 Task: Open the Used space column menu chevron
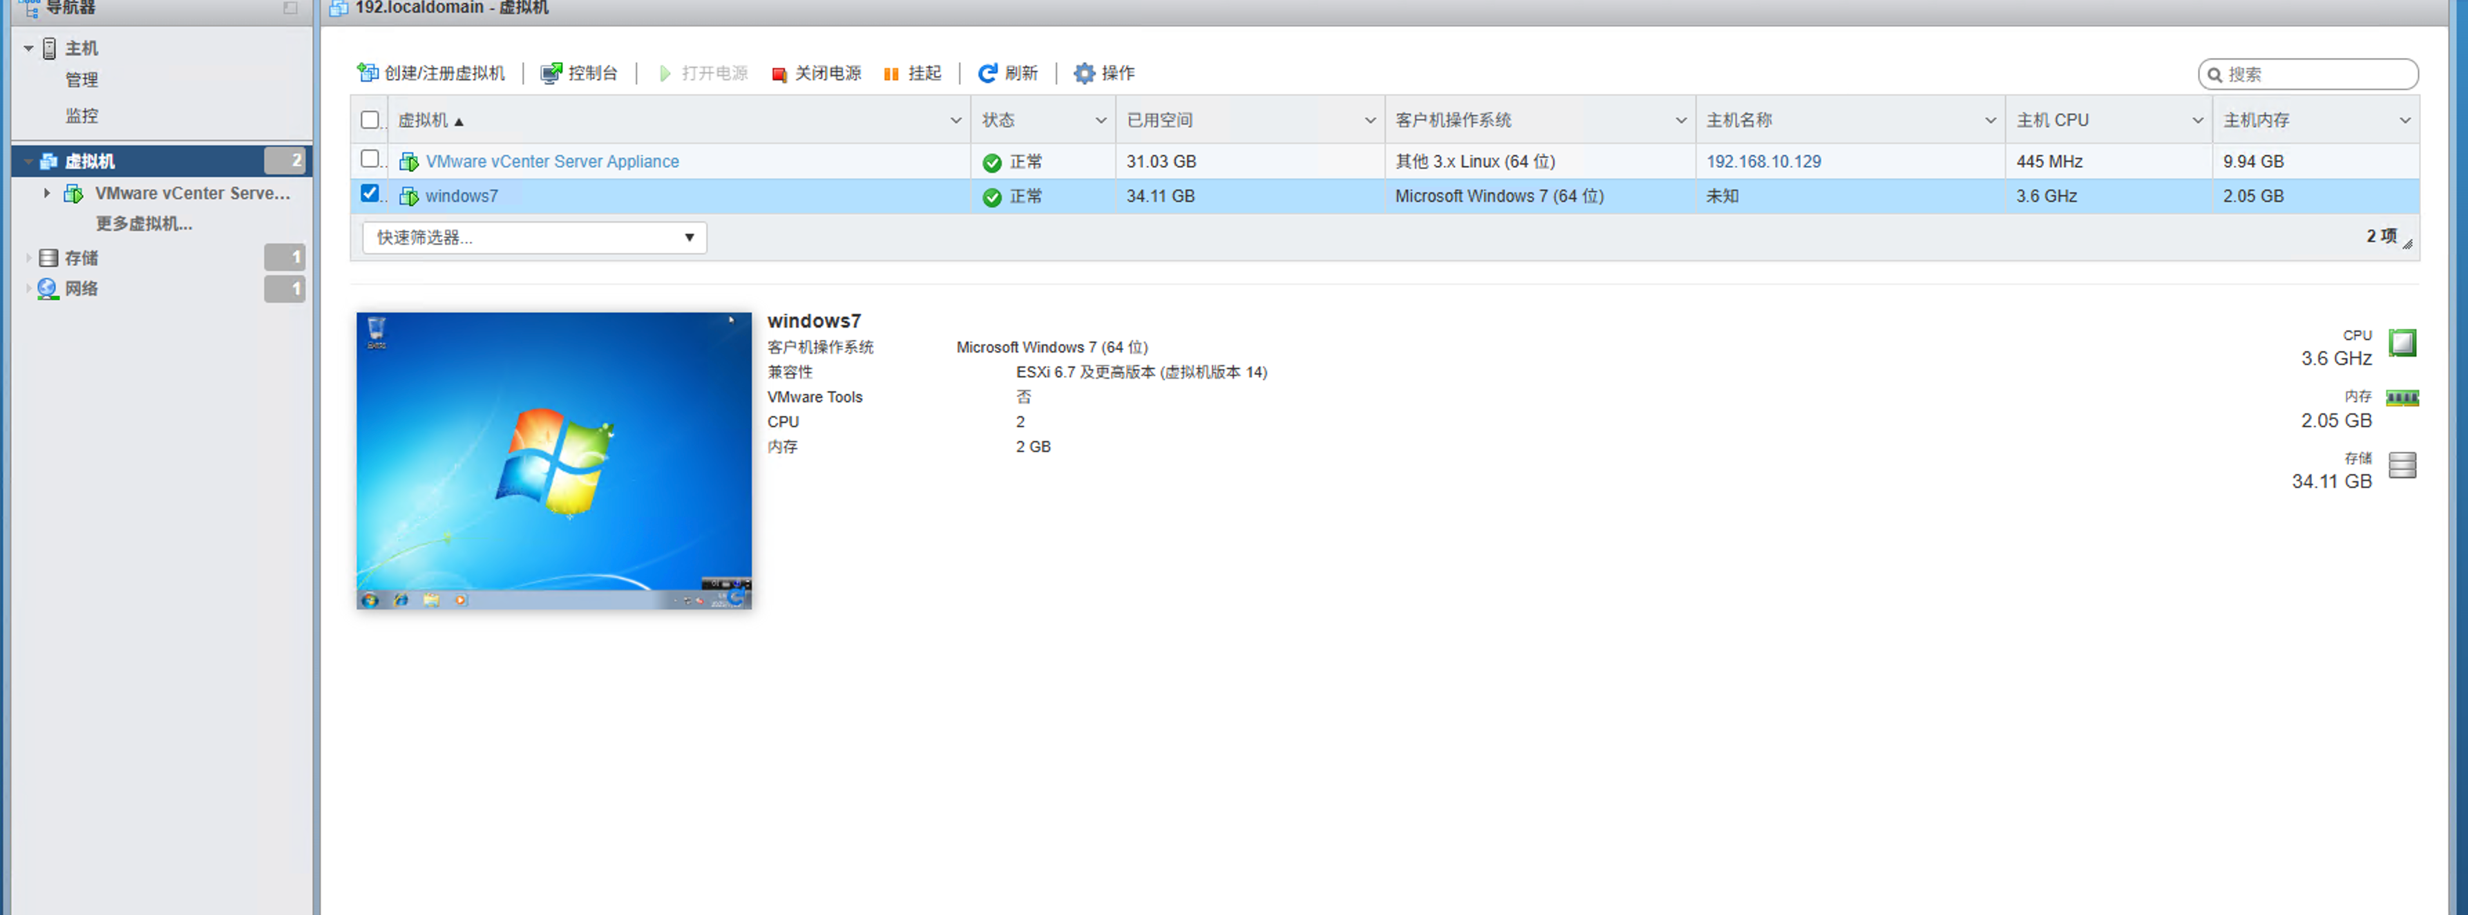pos(1370,120)
